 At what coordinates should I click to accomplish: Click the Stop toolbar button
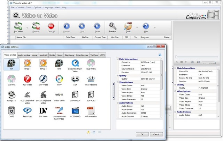[x=82, y=27]
